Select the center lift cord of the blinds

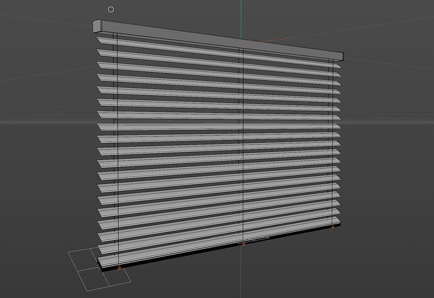pyautogui.click(x=243, y=146)
